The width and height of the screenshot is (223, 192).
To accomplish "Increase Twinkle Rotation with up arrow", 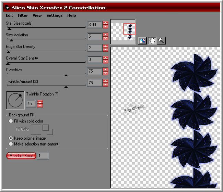I will [x=40, y=102].
